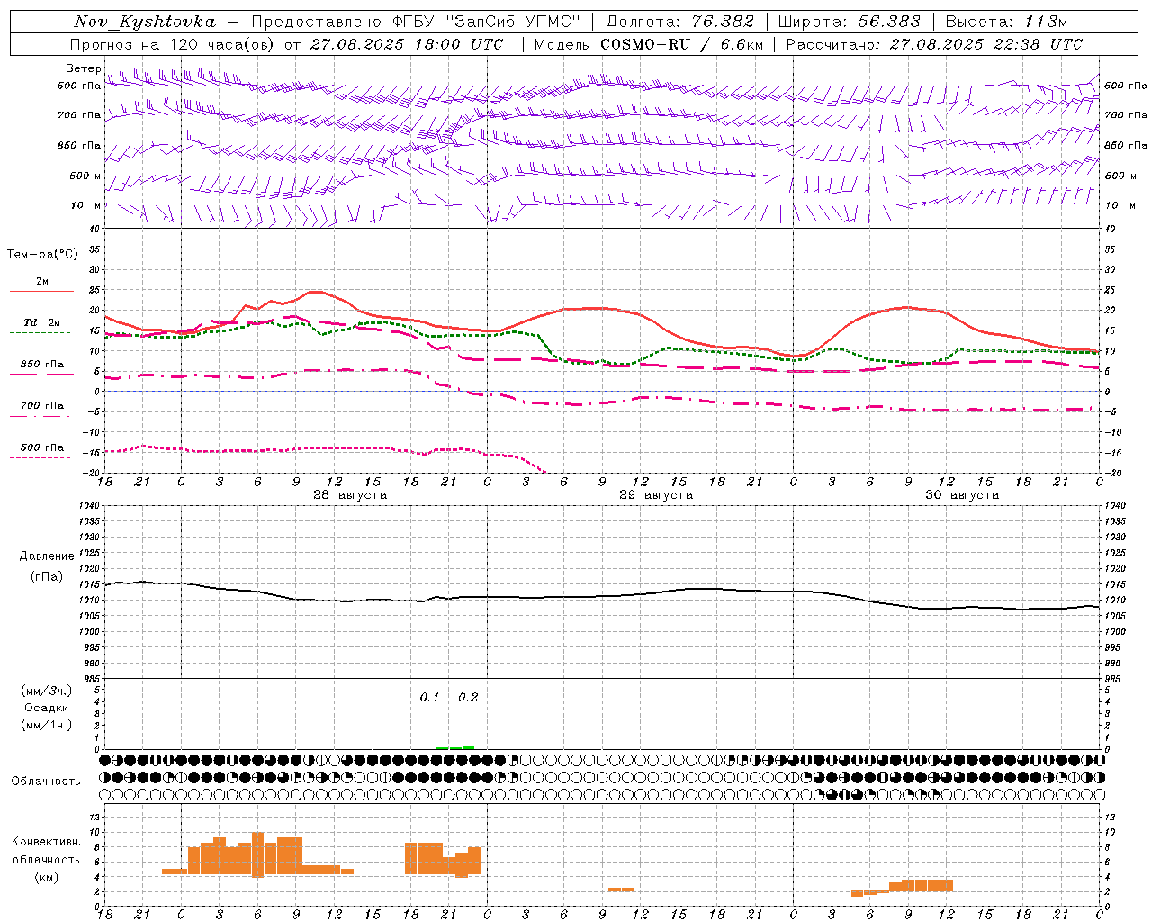
Task: Select the 'Предоставлено ФГБУ "ЗапСиб УГМС"' provider text
Action: tap(417, 22)
